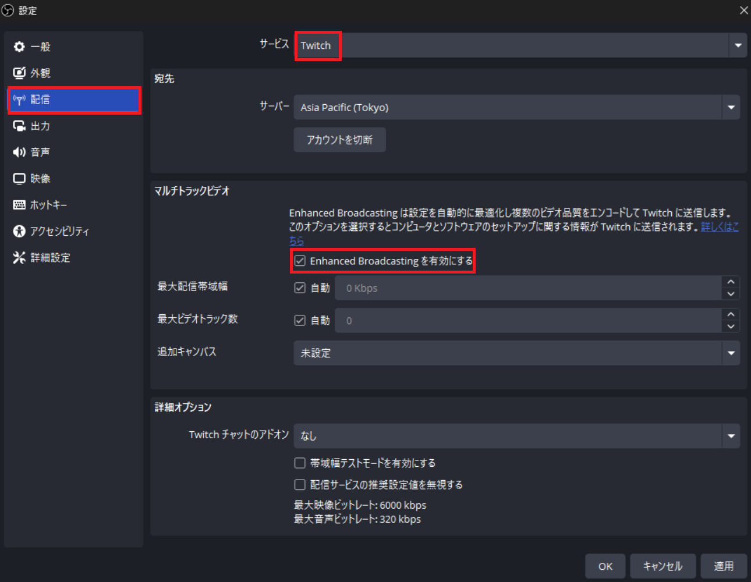Screen dimensions: 751x582
Task: Click the gear icon for 一般 settings
Action: pos(19,47)
